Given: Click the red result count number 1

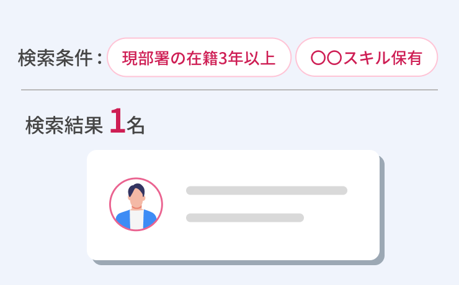Looking at the screenshot, I should tap(117, 121).
